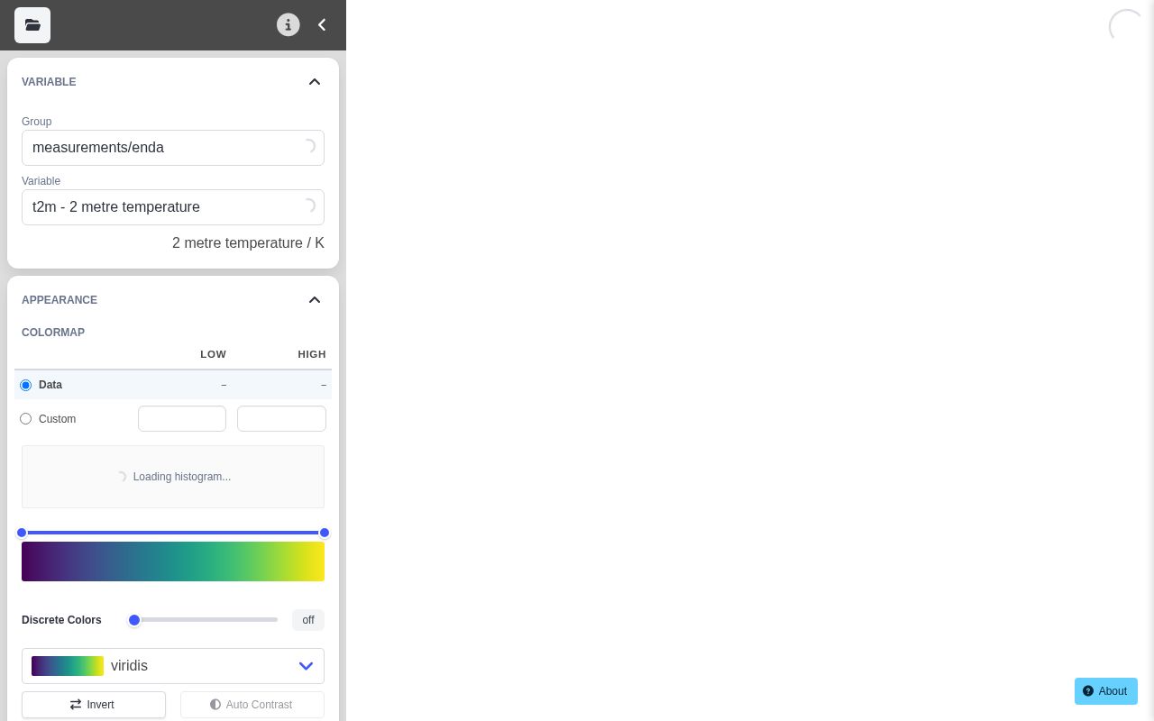Screen dimensions: 1154x721
Task: Click the question mark icon in About
Action: [x=1088, y=691]
